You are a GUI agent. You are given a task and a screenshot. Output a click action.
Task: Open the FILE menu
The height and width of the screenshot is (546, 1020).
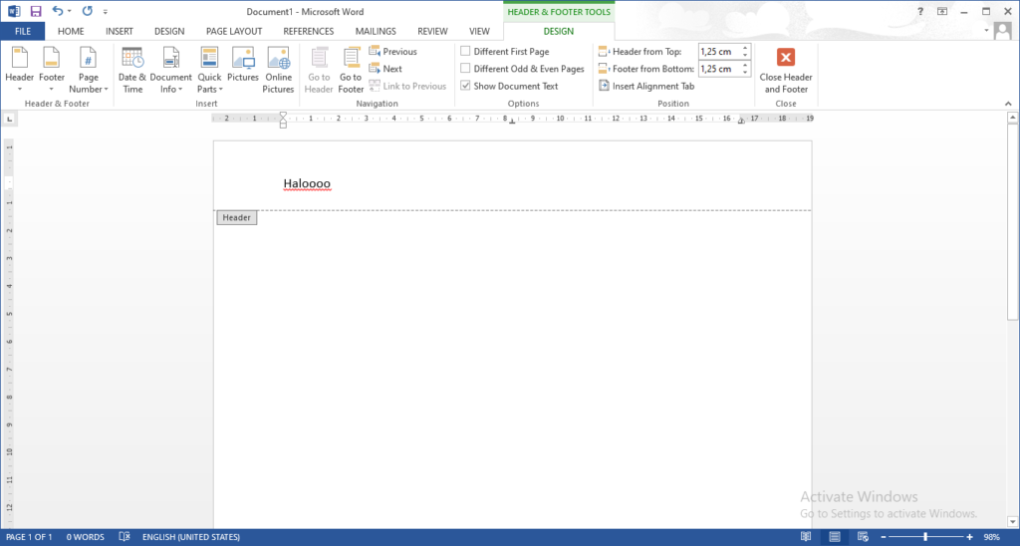click(21, 31)
